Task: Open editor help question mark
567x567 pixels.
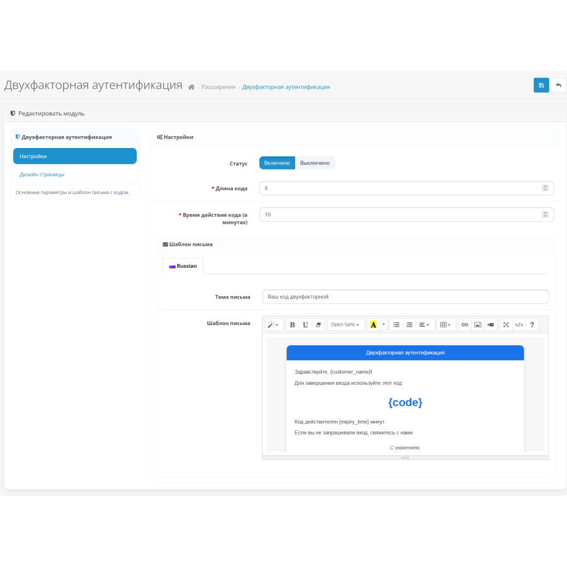Action: tap(532, 324)
